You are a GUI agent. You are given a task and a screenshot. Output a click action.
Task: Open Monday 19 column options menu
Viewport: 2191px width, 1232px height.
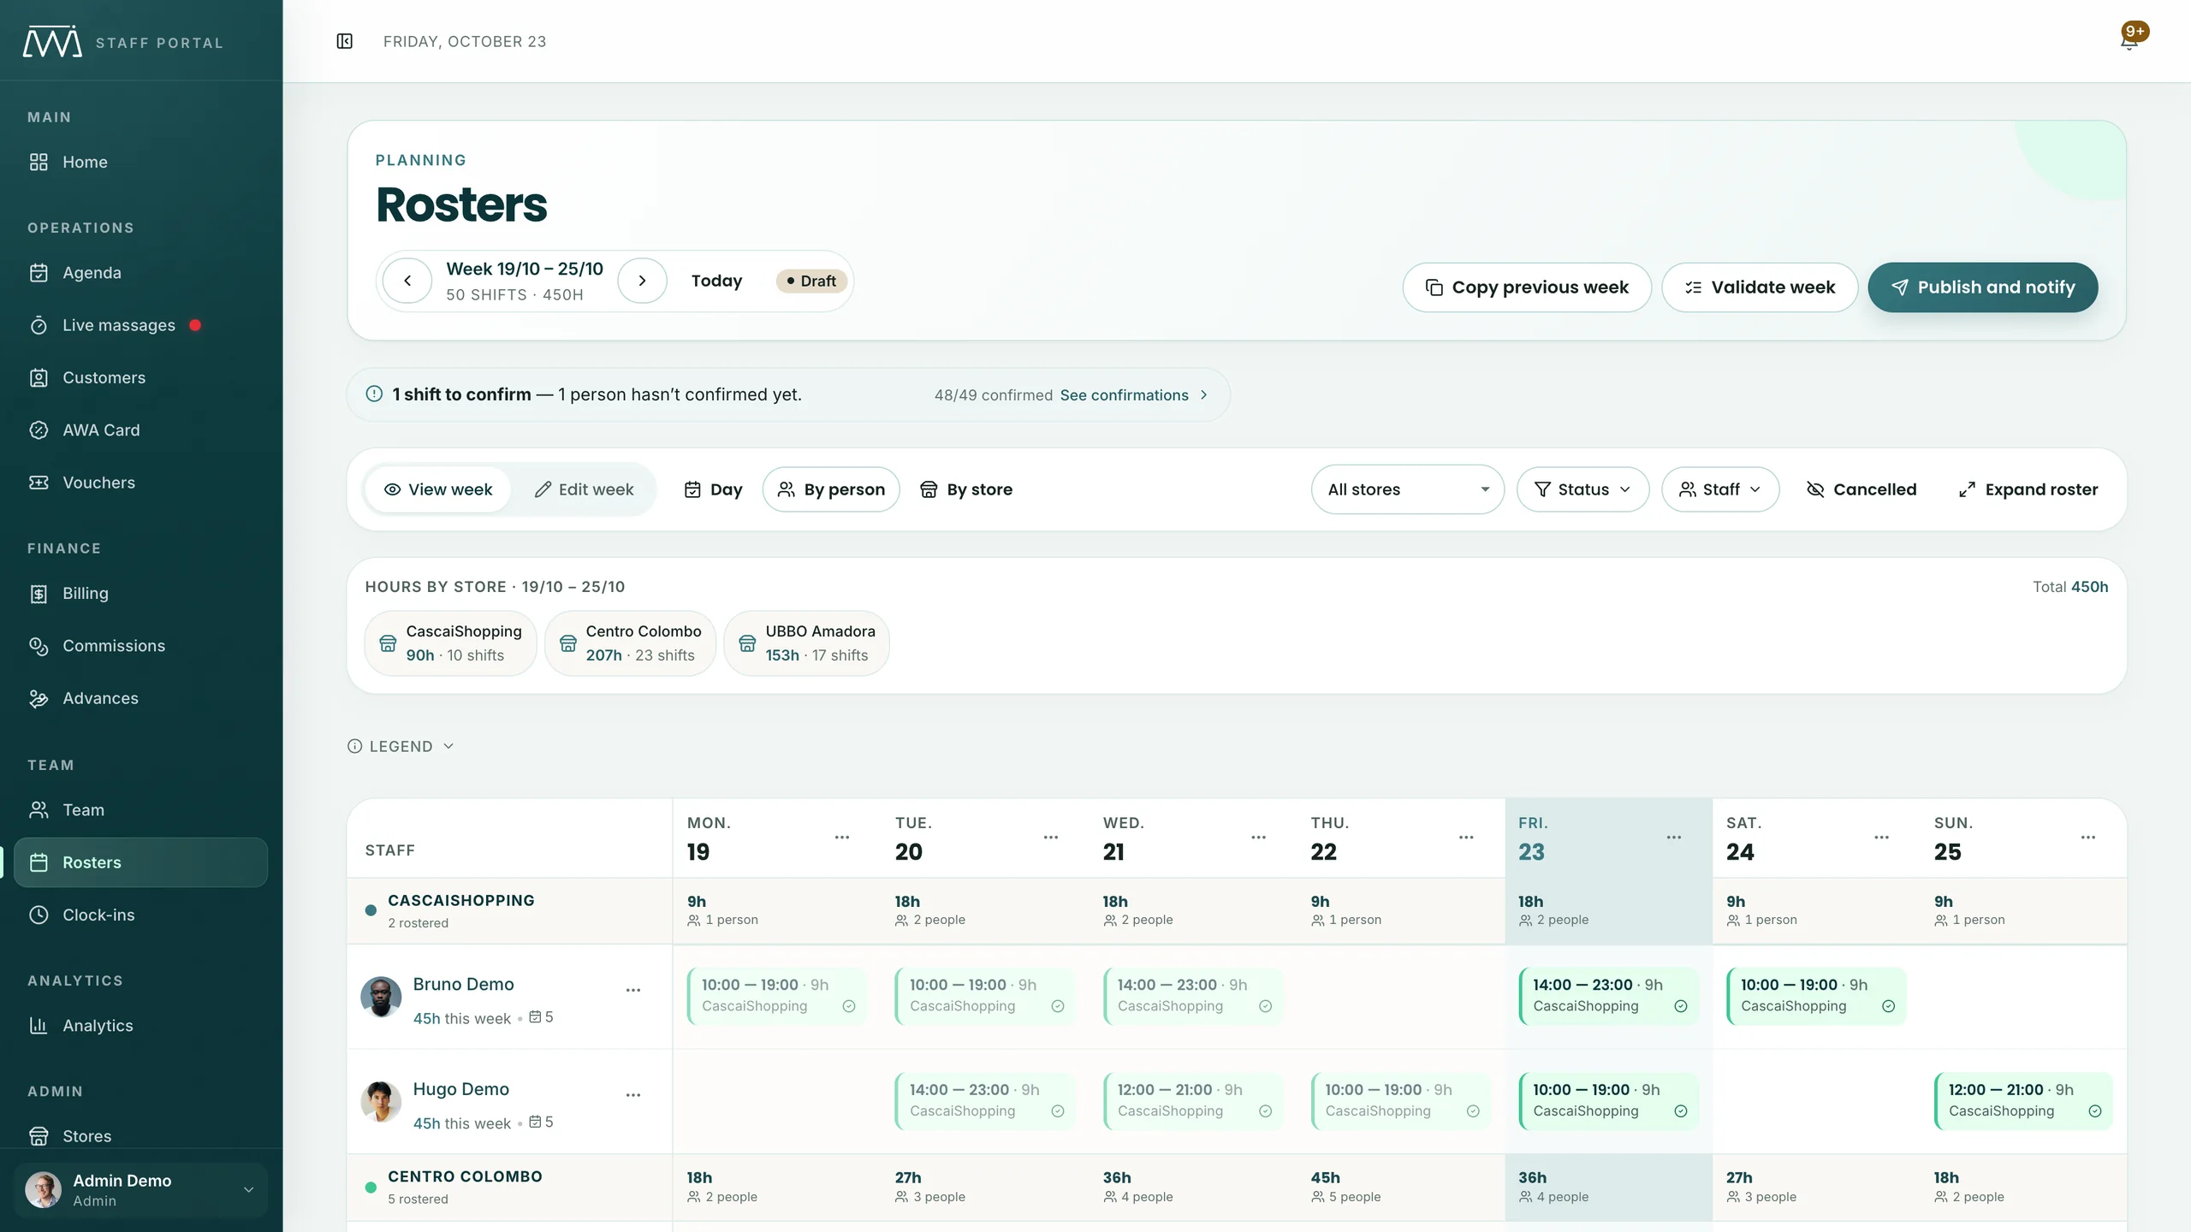[x=842, y=838]
